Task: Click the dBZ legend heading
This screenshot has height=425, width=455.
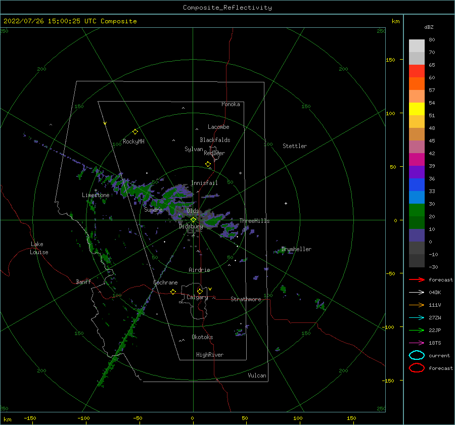Action: coord(429,27)
